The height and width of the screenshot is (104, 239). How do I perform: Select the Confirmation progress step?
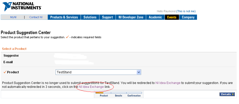click(134, 96)
